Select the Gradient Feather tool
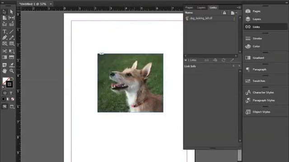 coord(11,57)
